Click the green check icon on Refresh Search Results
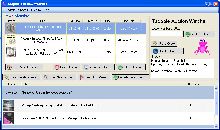 [116, 78]
